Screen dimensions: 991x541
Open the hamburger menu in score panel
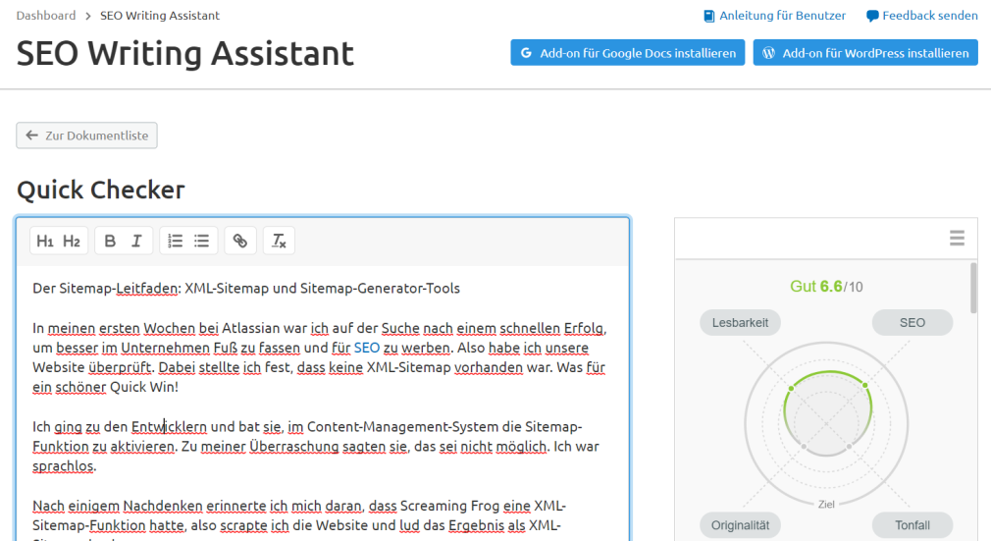pyautogui.click(x=957, y=238)
